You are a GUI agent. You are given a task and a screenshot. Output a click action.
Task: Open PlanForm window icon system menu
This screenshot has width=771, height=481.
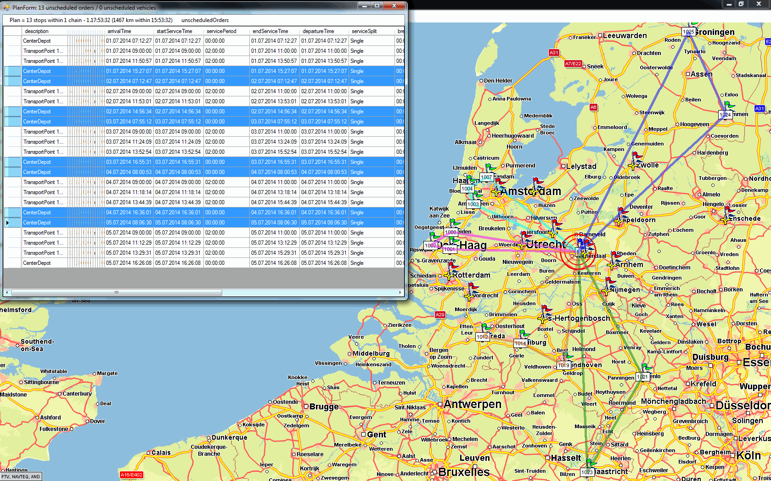point(6,7)
